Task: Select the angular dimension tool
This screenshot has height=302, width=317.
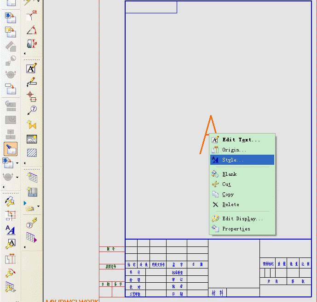Action: point(32,30)
